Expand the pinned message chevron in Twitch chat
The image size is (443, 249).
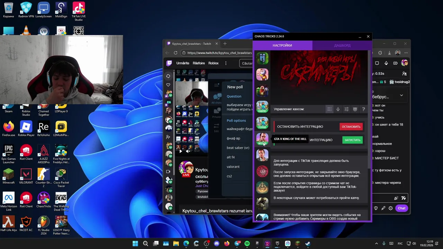point(401,95)
